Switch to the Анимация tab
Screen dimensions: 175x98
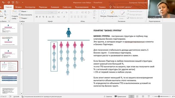55,7
